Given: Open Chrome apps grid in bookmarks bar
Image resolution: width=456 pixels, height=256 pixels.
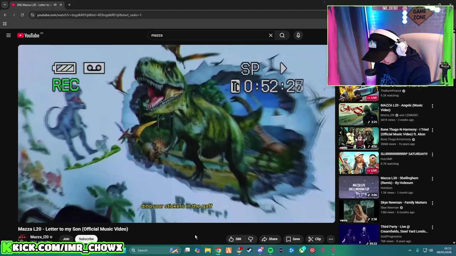Looking at the screenshot, I should pyautogui.click(x=5, y=24).
